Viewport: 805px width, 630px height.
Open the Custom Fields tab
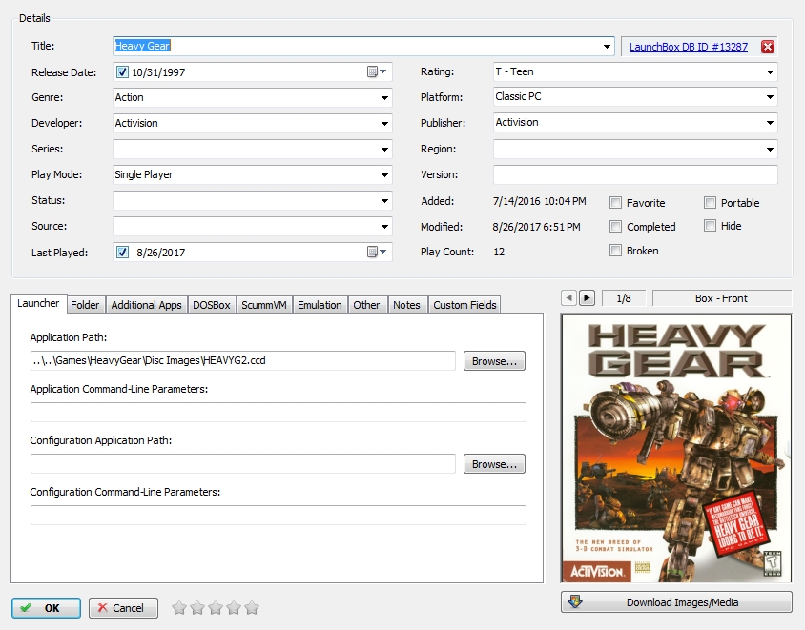click(464, 305)
